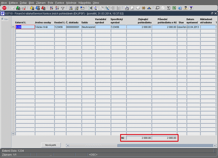The image size is (218, 158).
Task: Open the Záznam menu
Action: point(41,3)
